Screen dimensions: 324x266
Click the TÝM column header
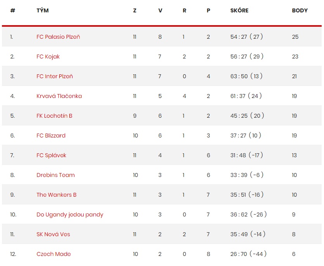[x=43, y=10]
